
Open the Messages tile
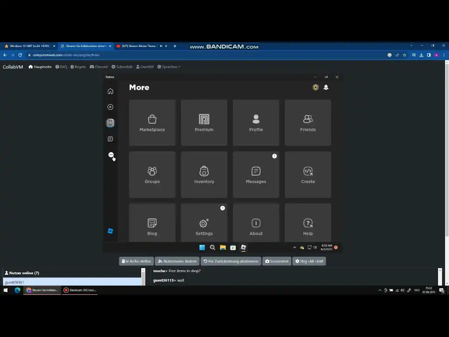(256, 175)
